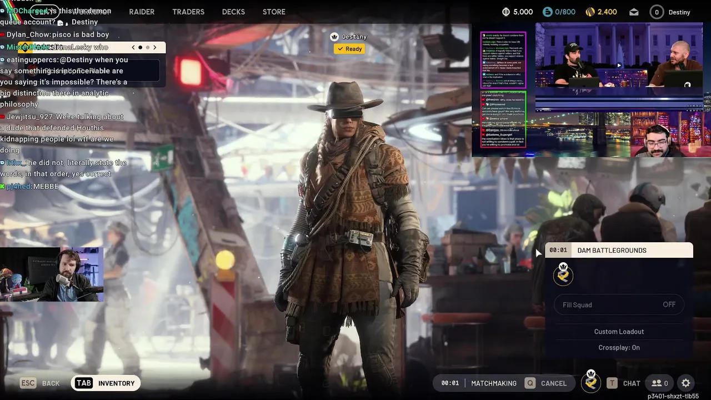Click the coin currency icon beside 5,000
This screenshot has height=400, width=711.
506,12
